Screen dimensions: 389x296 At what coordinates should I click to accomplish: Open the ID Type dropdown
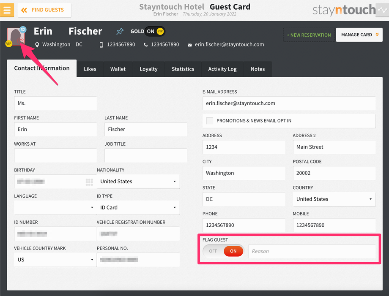pyautogui.click(x=138, y=208)
